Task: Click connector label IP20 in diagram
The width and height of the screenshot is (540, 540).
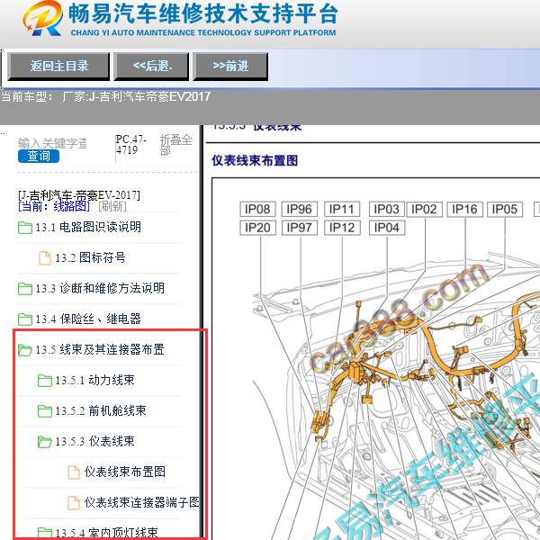Action: 257,228
